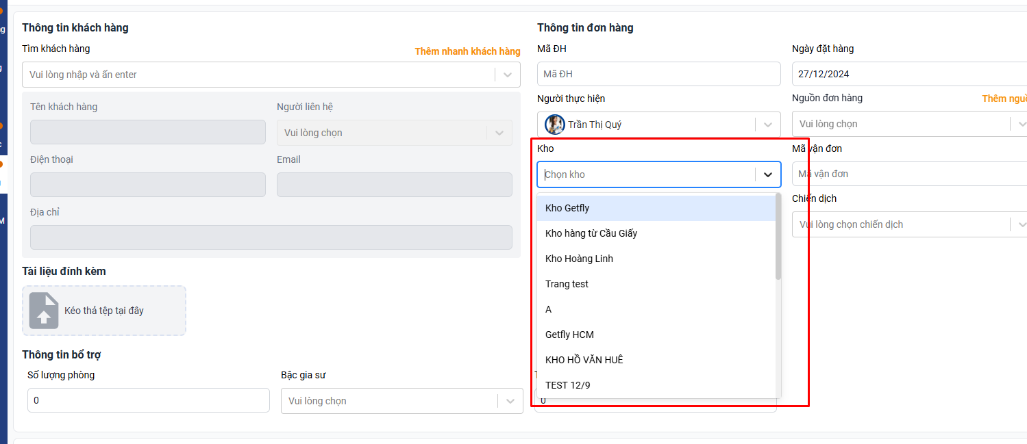Select Trang test in the list
The height and width of the screenshot is (444, 1027).
[567, 284]
